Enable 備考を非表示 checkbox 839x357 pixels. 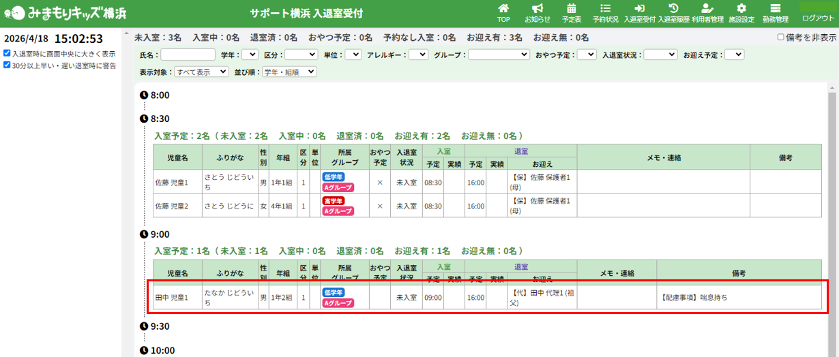click(x=781, y=37)
